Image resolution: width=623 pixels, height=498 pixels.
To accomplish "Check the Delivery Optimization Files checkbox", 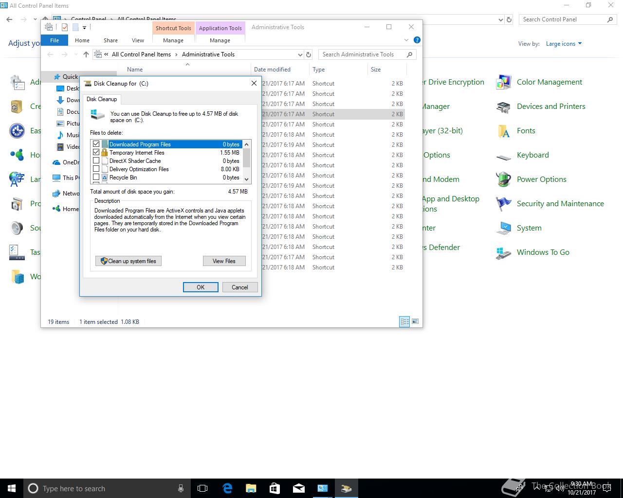I will (x=96, y=169).
